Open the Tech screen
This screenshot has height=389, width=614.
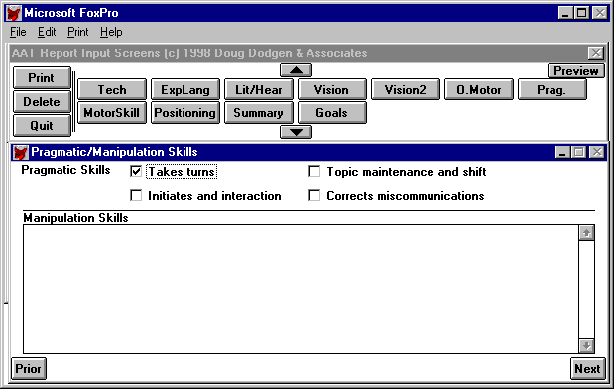(x=112, y=89)
